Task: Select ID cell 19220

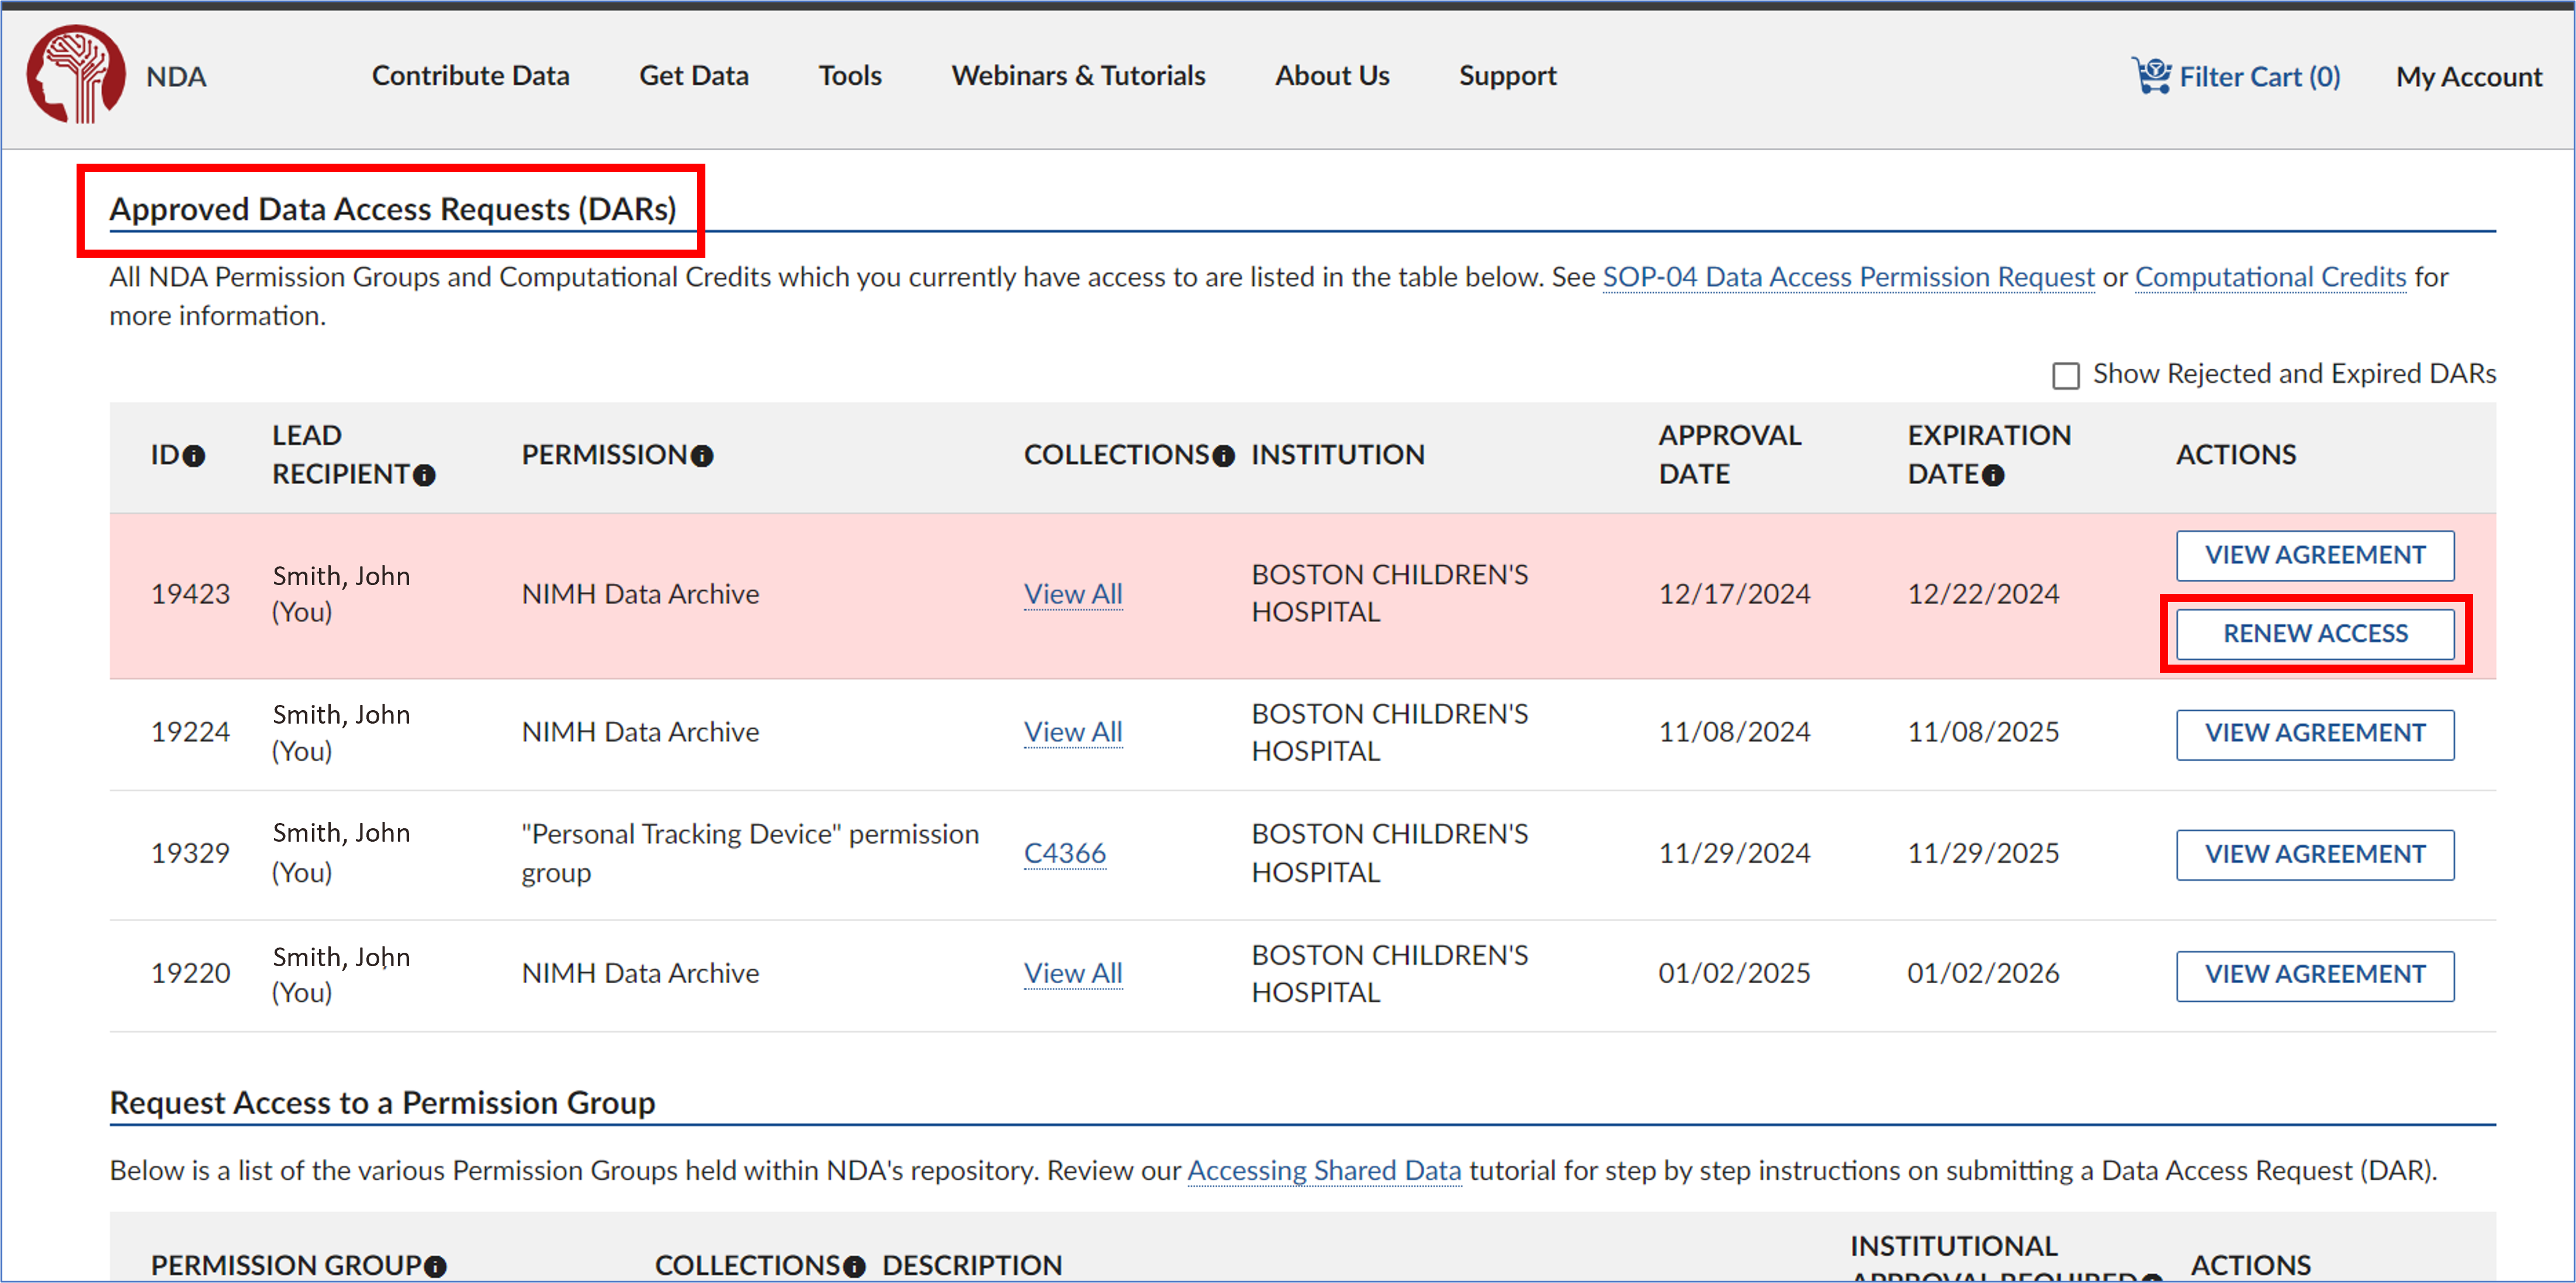Action: coord(190,973)
